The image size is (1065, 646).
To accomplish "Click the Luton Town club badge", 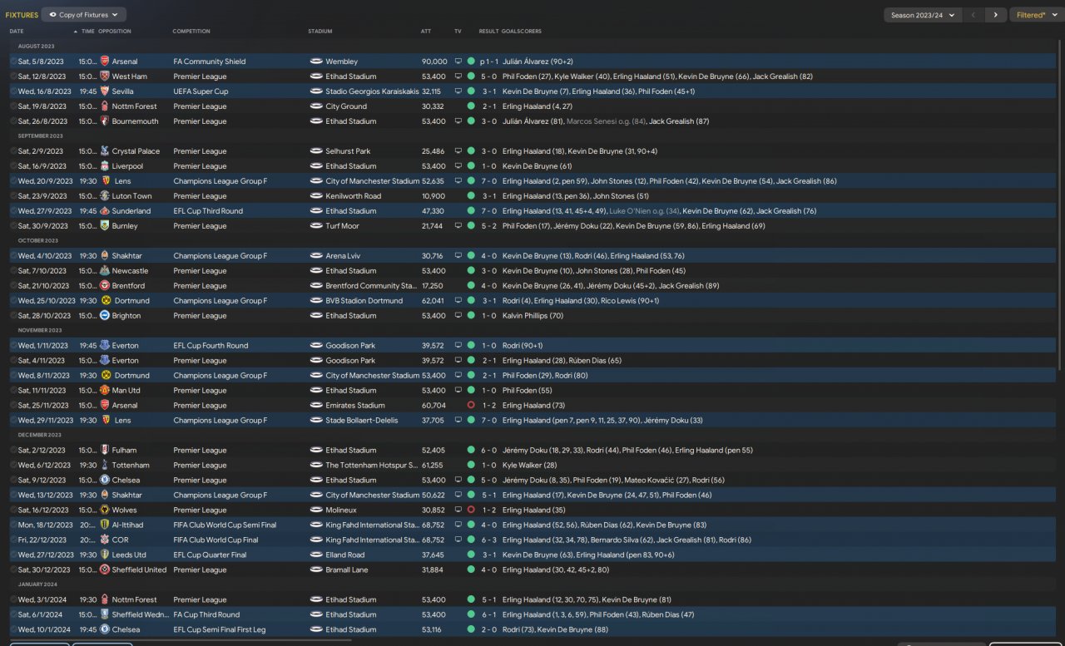I will 104,196.
